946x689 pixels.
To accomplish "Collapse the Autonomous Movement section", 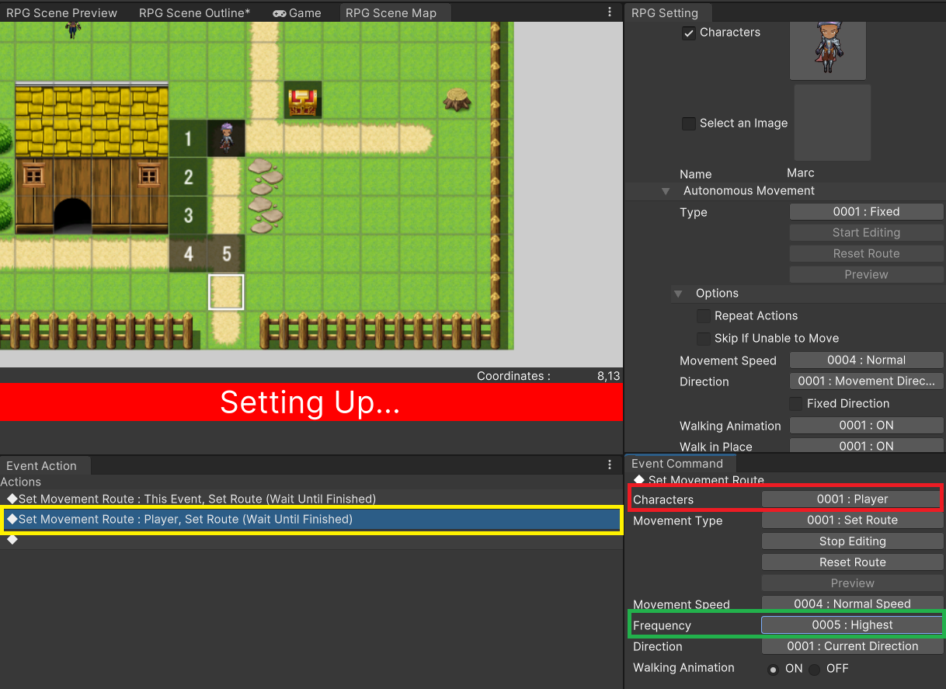I will pos(666,191).
